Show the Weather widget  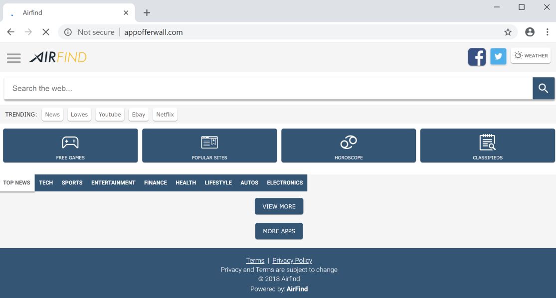531,56
